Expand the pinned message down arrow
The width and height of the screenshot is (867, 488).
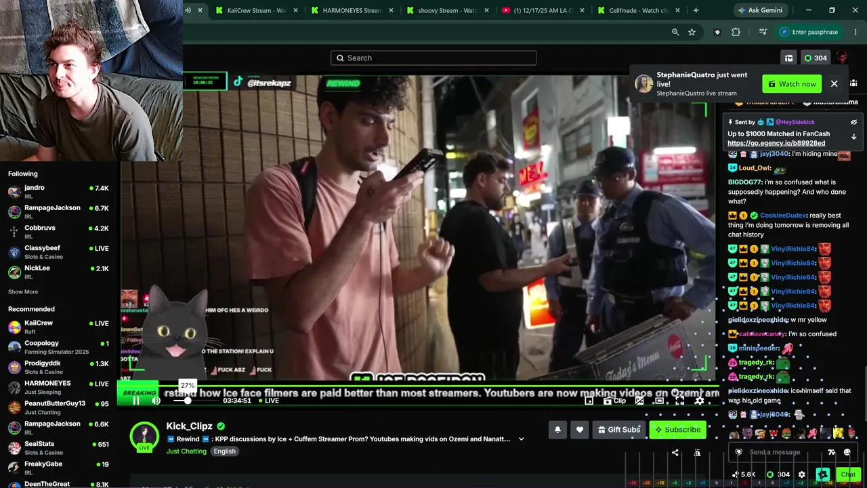tap(853, 137)
